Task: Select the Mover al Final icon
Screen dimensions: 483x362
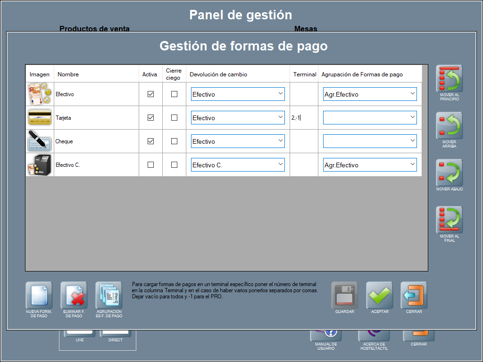Action: (449, 220)
